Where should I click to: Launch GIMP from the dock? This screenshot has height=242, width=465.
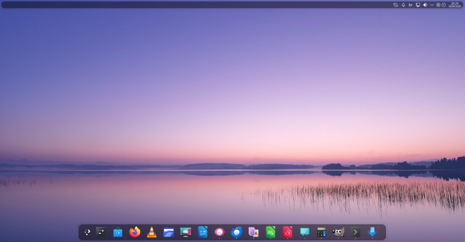338,232
